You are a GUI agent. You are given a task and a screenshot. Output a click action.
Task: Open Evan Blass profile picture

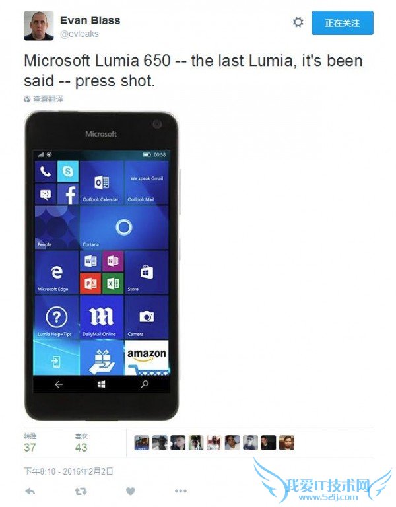point(39,26)
